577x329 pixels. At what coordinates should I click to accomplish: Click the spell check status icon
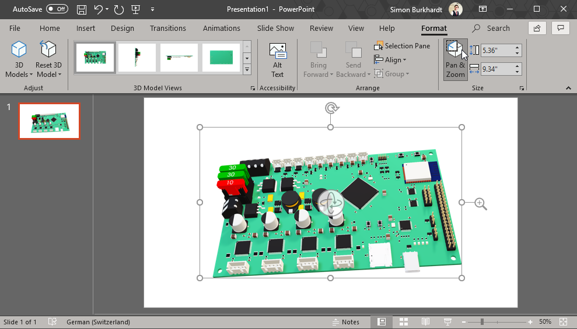(52, 322)
